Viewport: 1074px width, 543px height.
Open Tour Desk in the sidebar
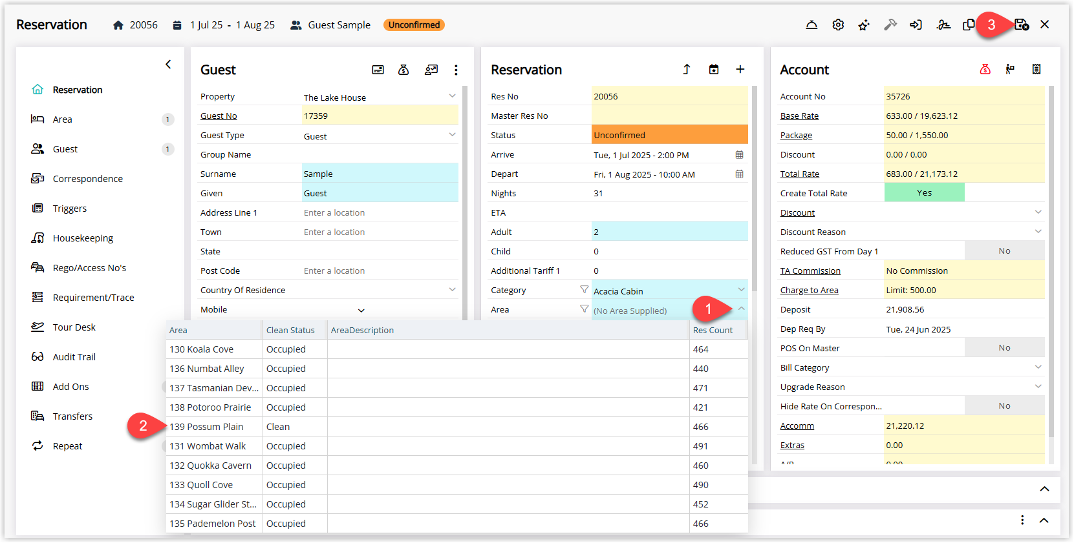pyautogui.click(x=74, y=327)
